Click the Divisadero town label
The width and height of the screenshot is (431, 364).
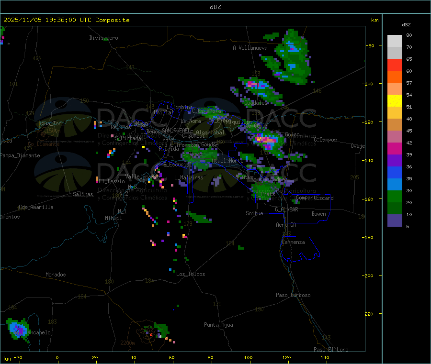pyautogui.click(x=103, y=38)
